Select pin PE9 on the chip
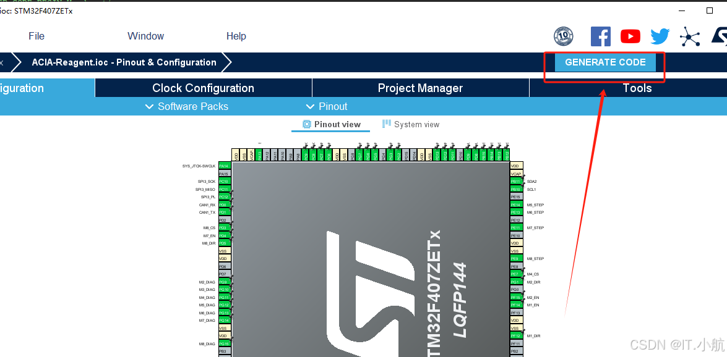This screenshot has width=727, height=357. tap(517, 258)
